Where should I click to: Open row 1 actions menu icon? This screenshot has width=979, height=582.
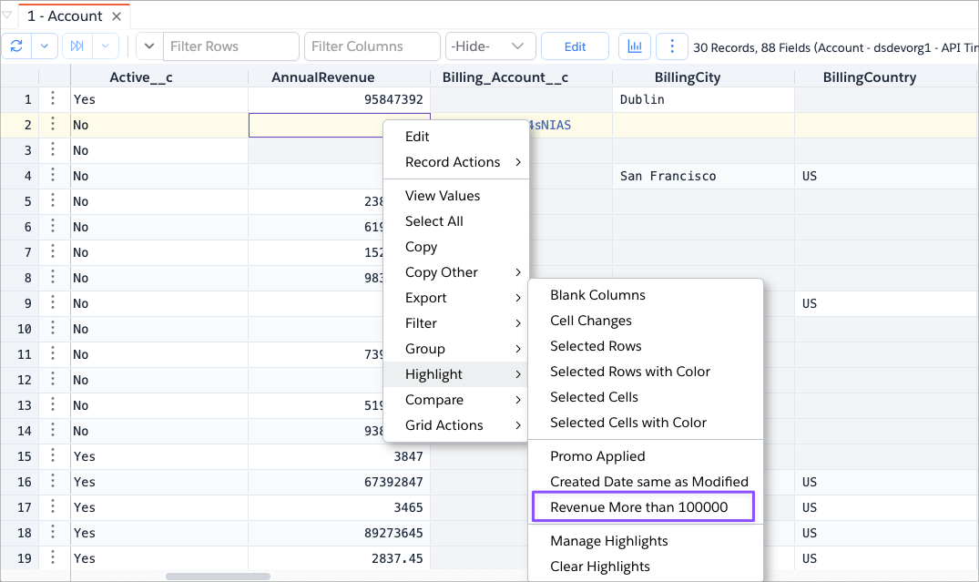point(54,99)
